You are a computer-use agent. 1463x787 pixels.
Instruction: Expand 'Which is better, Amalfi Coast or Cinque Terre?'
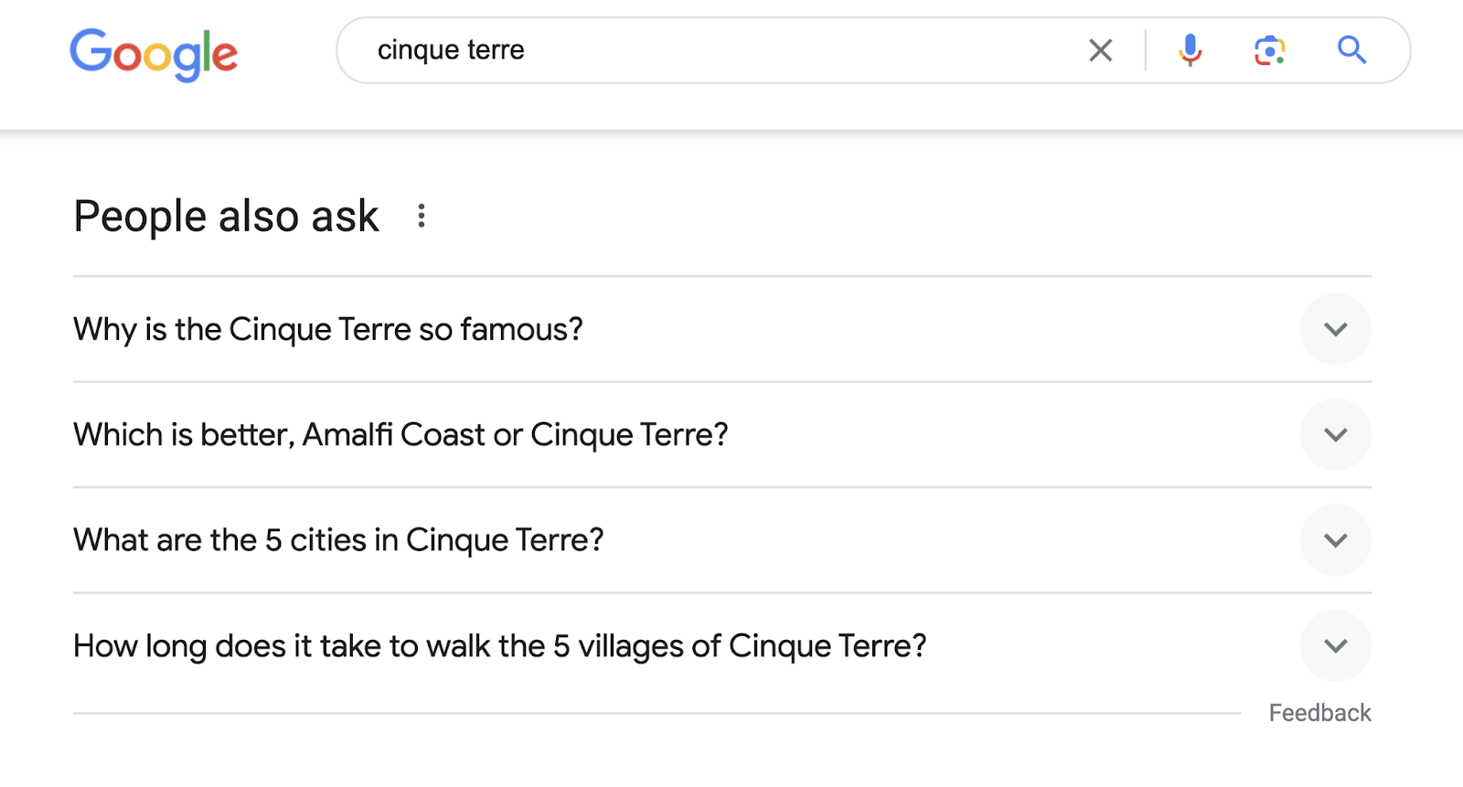pyautogui.click(x=1335, y=434)
